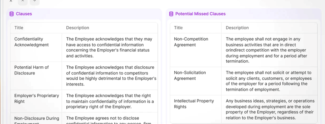Viewport: 325px width, 124px height.
Task: Select the Non-Competition Agreement title cell
Action: point(191,42)
